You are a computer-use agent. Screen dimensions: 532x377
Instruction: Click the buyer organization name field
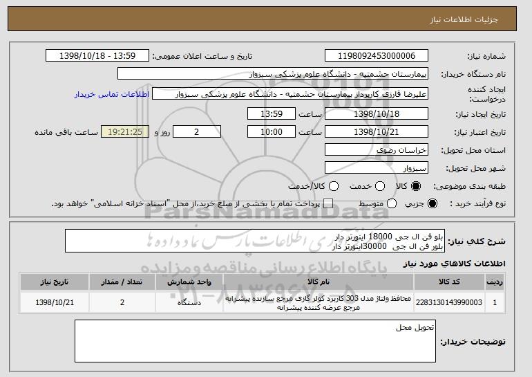(x=273, y=74)
